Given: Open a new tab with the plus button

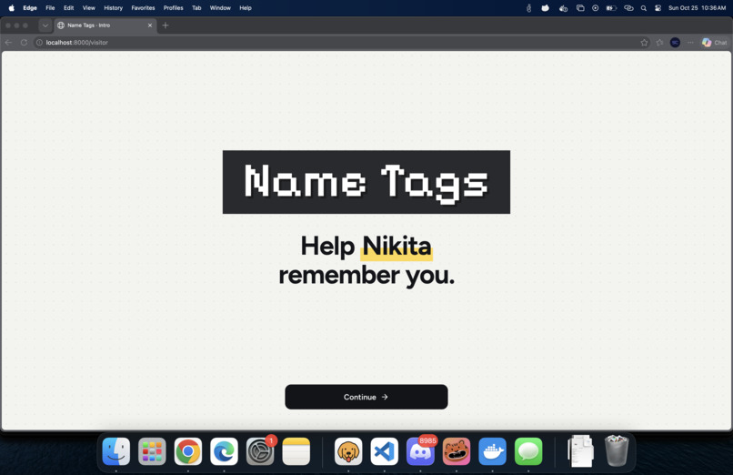Looking at the screenshot, I should 165,25.
